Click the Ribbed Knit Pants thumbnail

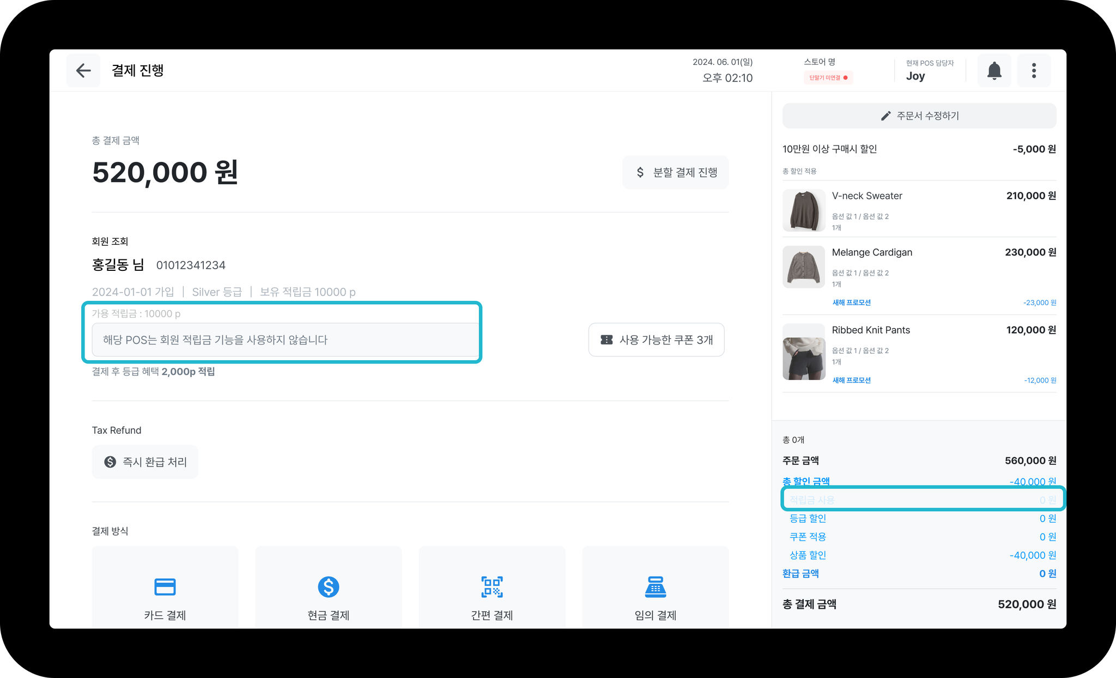point(804,352)
